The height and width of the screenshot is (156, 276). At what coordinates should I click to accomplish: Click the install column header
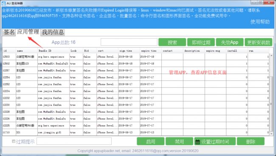coord(237,51)
